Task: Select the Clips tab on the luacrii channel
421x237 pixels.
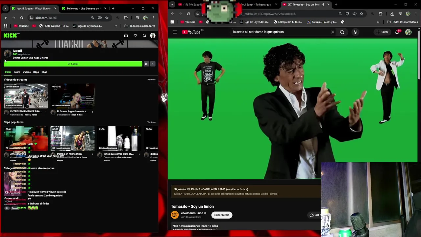Action: coord(36,72)
